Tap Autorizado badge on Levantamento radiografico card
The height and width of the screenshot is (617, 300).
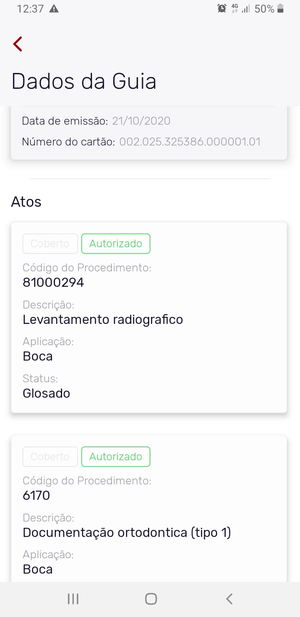click(116, 244)
